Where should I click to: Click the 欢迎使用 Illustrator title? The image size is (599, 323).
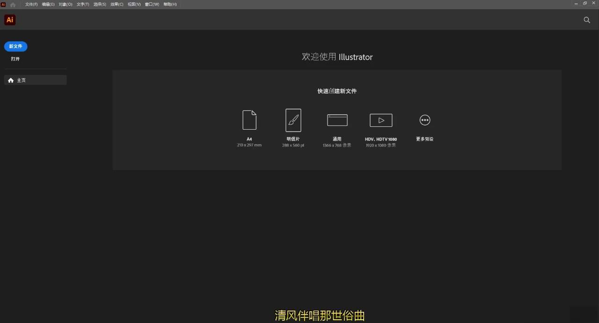tap(337, 57)
